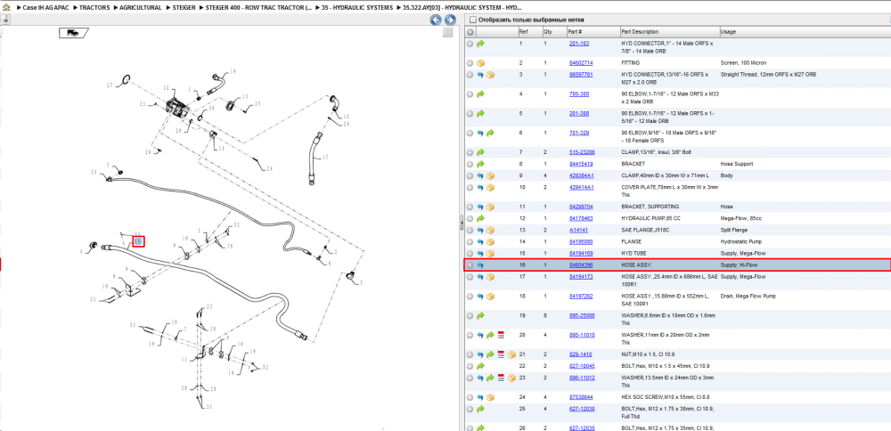Click the green arrow icon for 201-103

click(480, 44)
